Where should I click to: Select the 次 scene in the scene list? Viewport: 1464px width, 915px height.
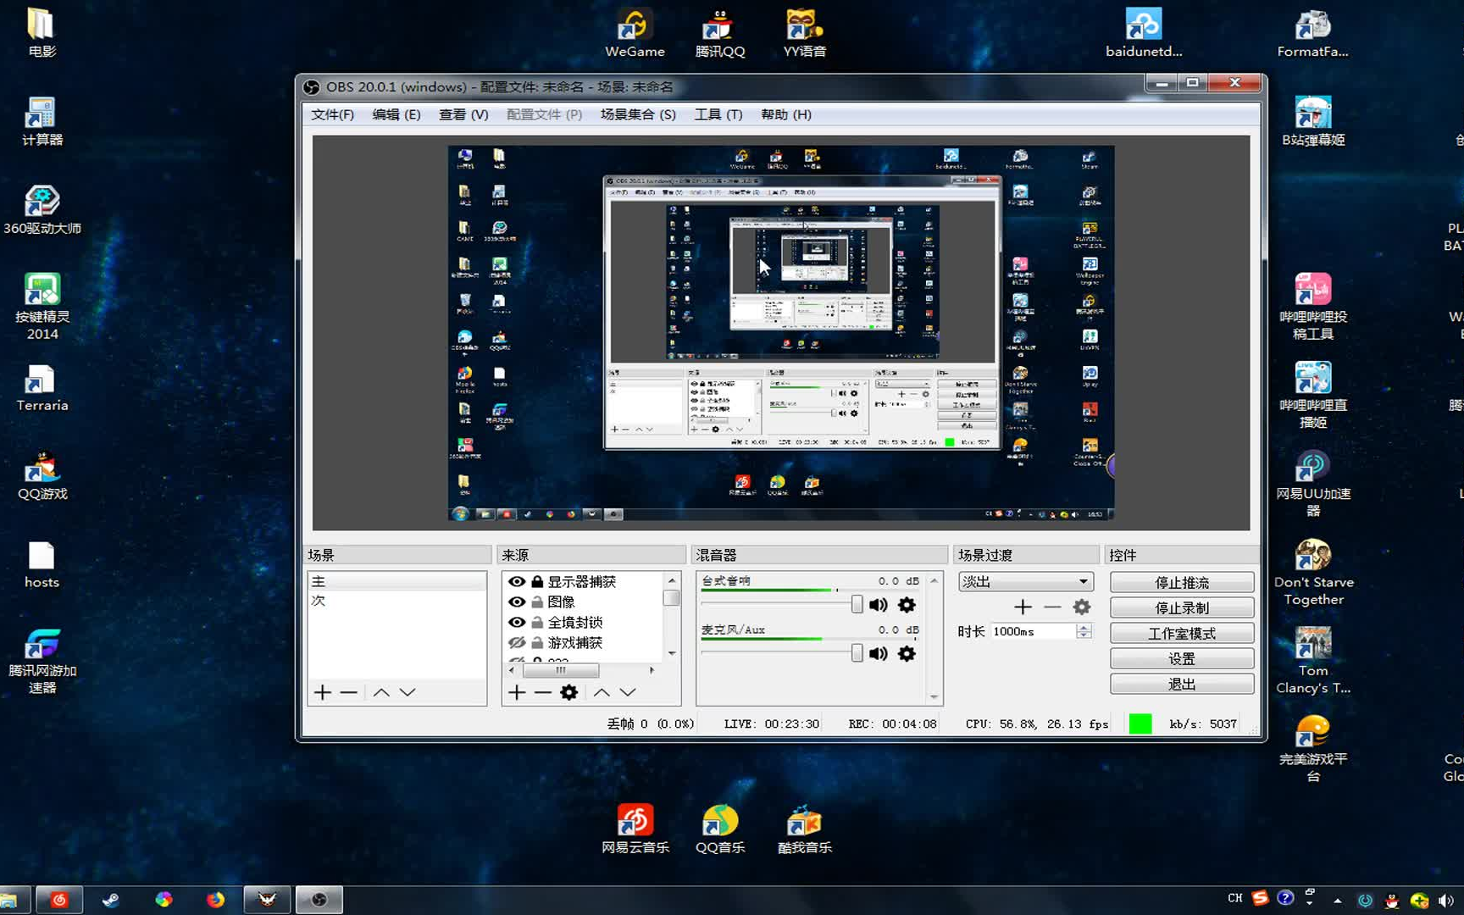pos(396,600)
